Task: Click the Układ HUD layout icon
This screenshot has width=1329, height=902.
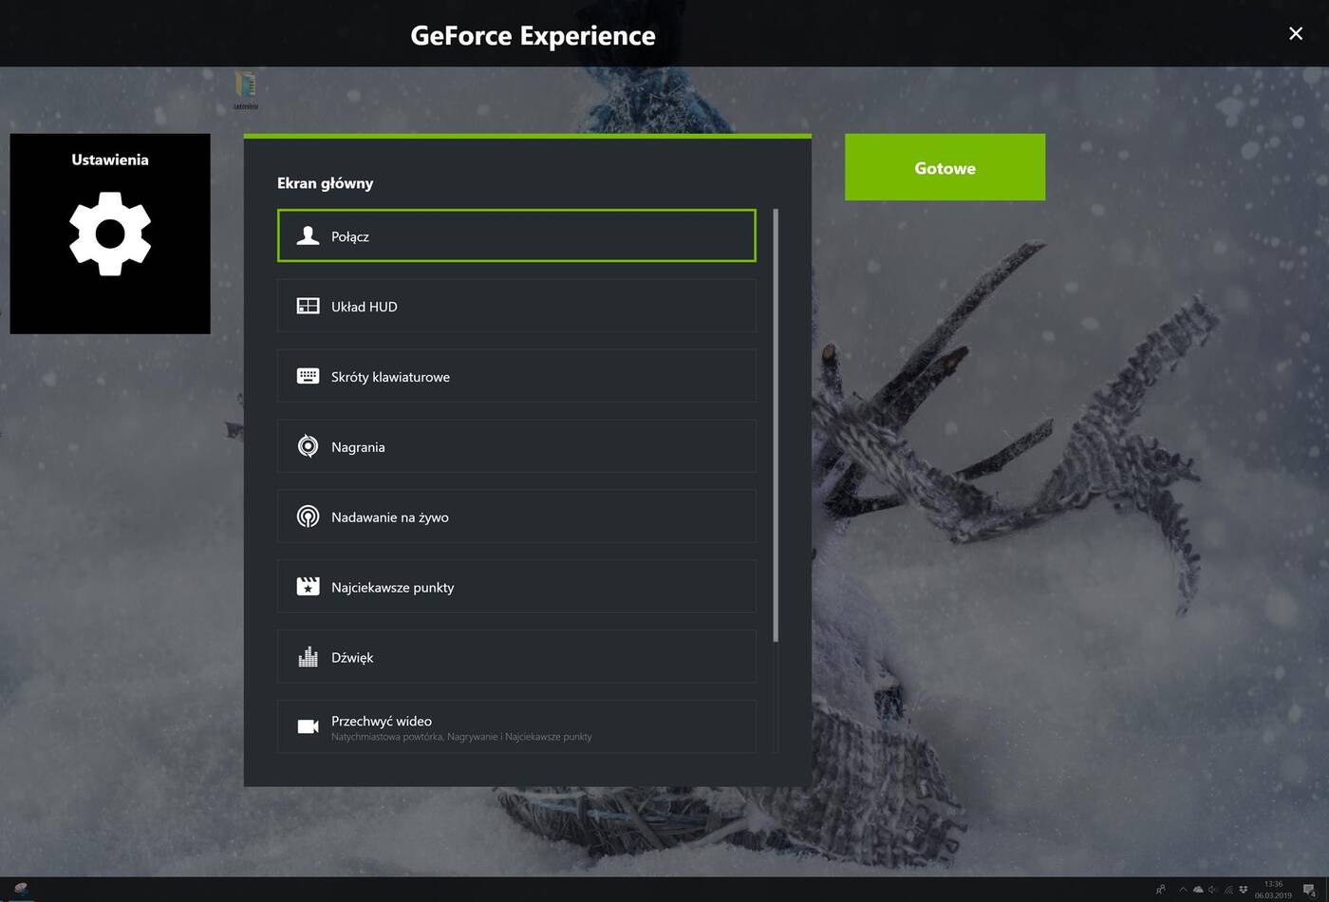Action: point(308,306)
